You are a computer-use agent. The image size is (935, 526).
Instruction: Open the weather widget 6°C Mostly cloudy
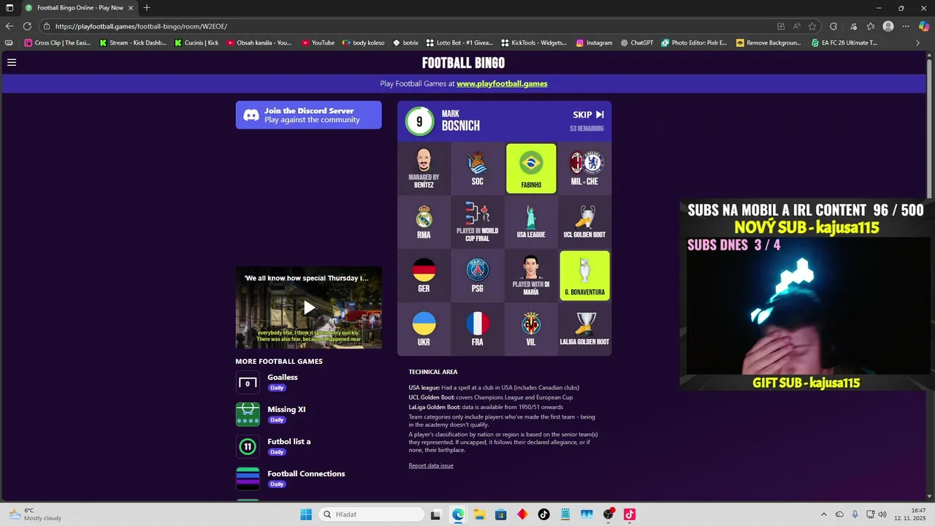point(35,514)
